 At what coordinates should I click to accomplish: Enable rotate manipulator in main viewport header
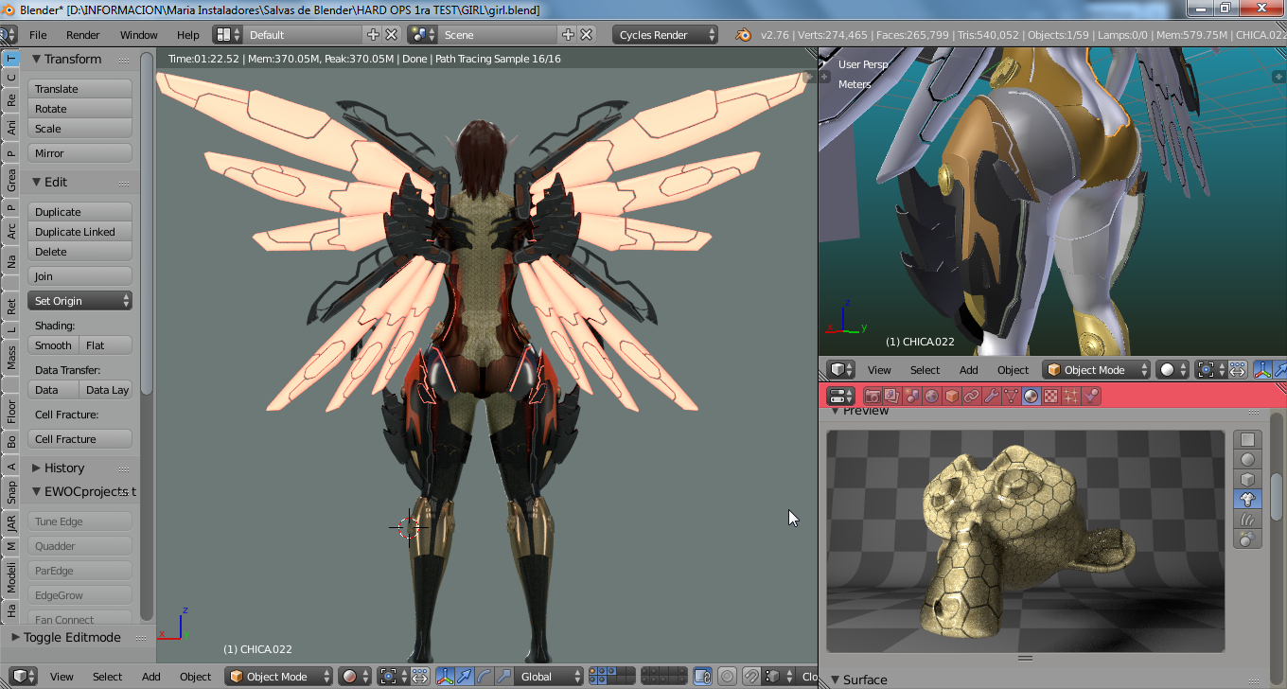tap(485, 677)
